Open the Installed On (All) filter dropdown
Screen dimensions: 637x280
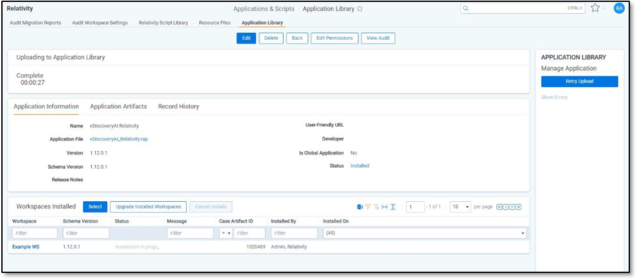click(x=424, y=233)
